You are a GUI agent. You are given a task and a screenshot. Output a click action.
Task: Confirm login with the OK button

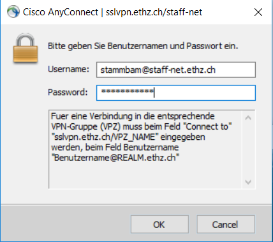click(159, 224)
